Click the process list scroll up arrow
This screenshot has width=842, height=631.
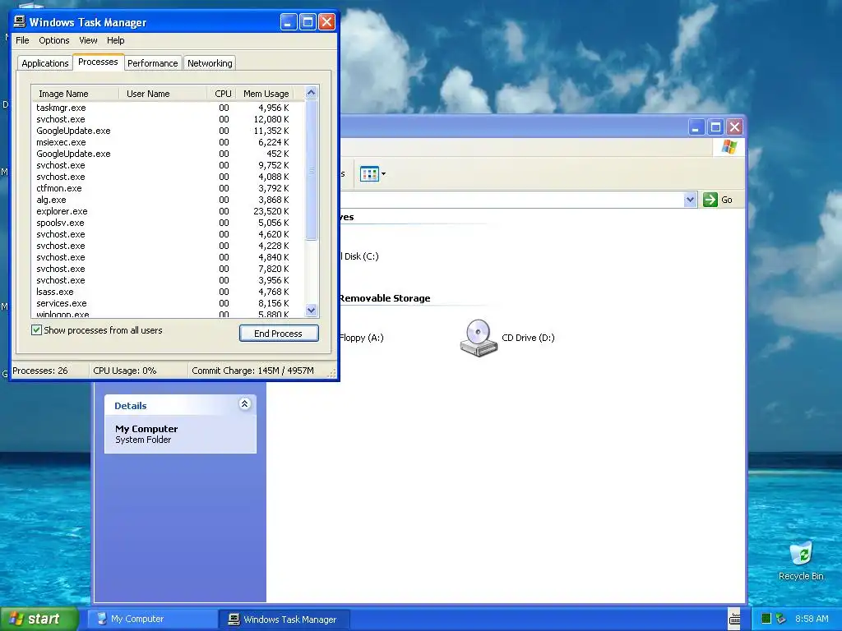[x=312, y=93]
